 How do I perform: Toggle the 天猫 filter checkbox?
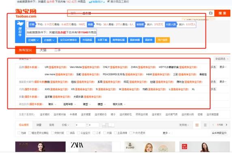tap(105, 133)
